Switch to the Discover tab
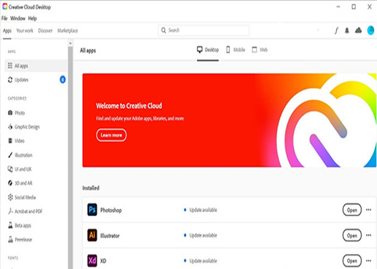 click(x=45, y=31)
